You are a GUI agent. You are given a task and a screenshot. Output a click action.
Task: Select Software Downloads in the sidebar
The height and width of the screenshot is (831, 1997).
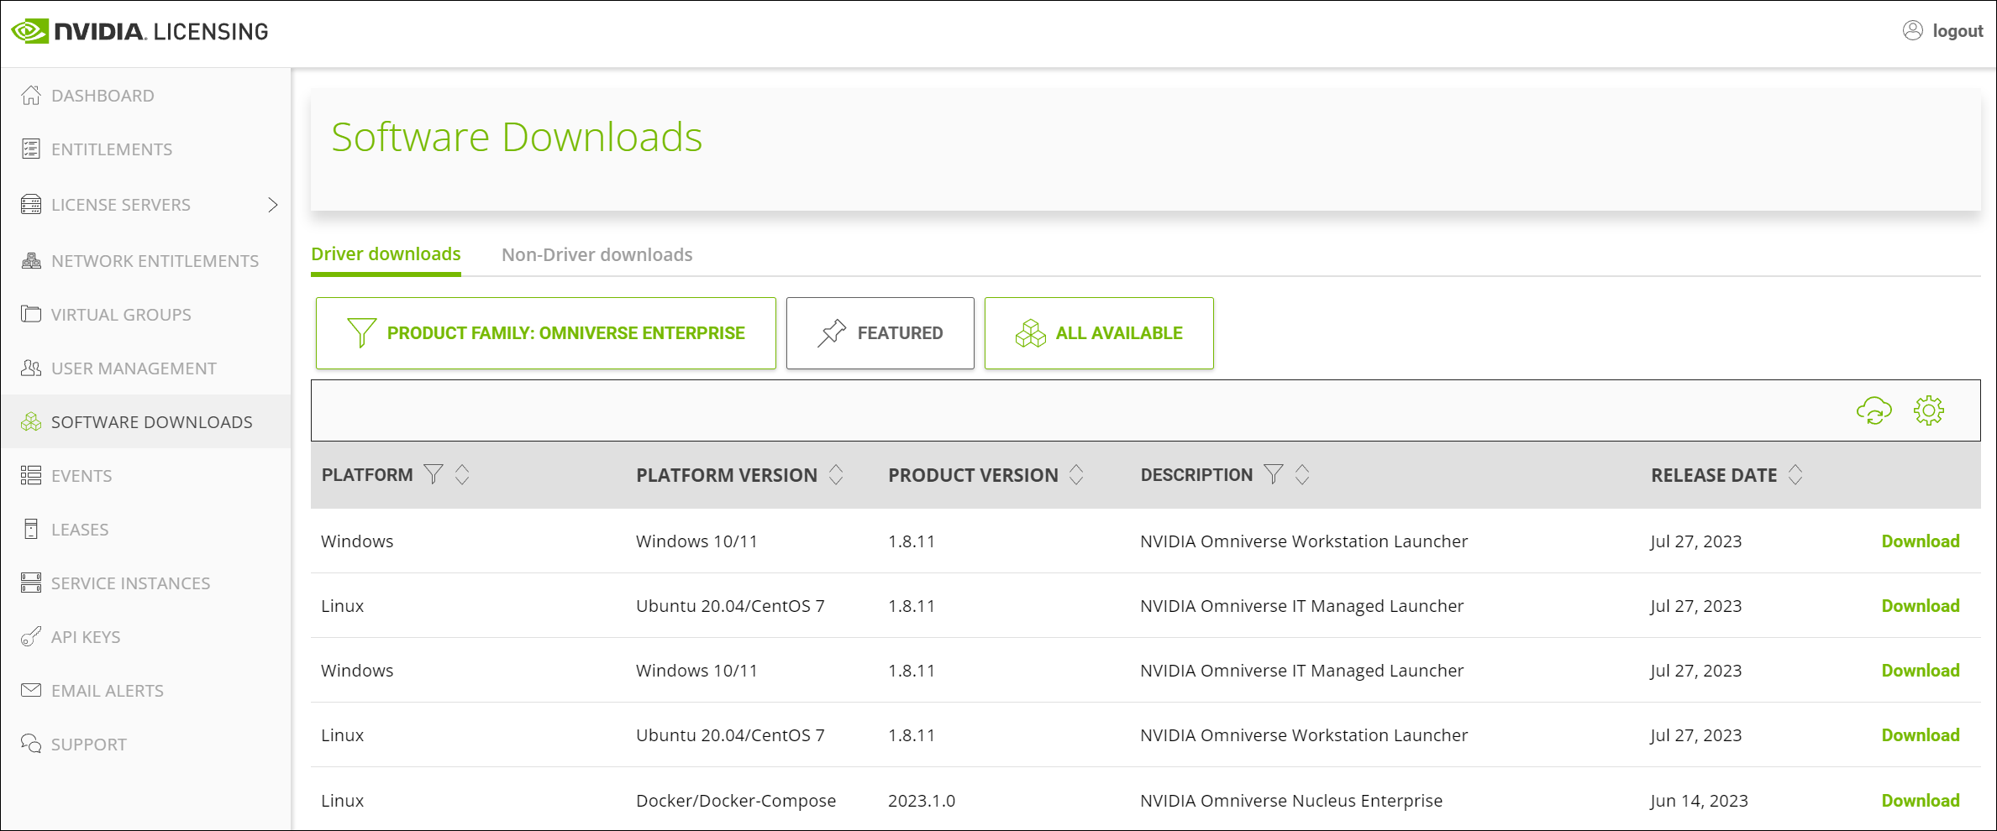[145, 421]
